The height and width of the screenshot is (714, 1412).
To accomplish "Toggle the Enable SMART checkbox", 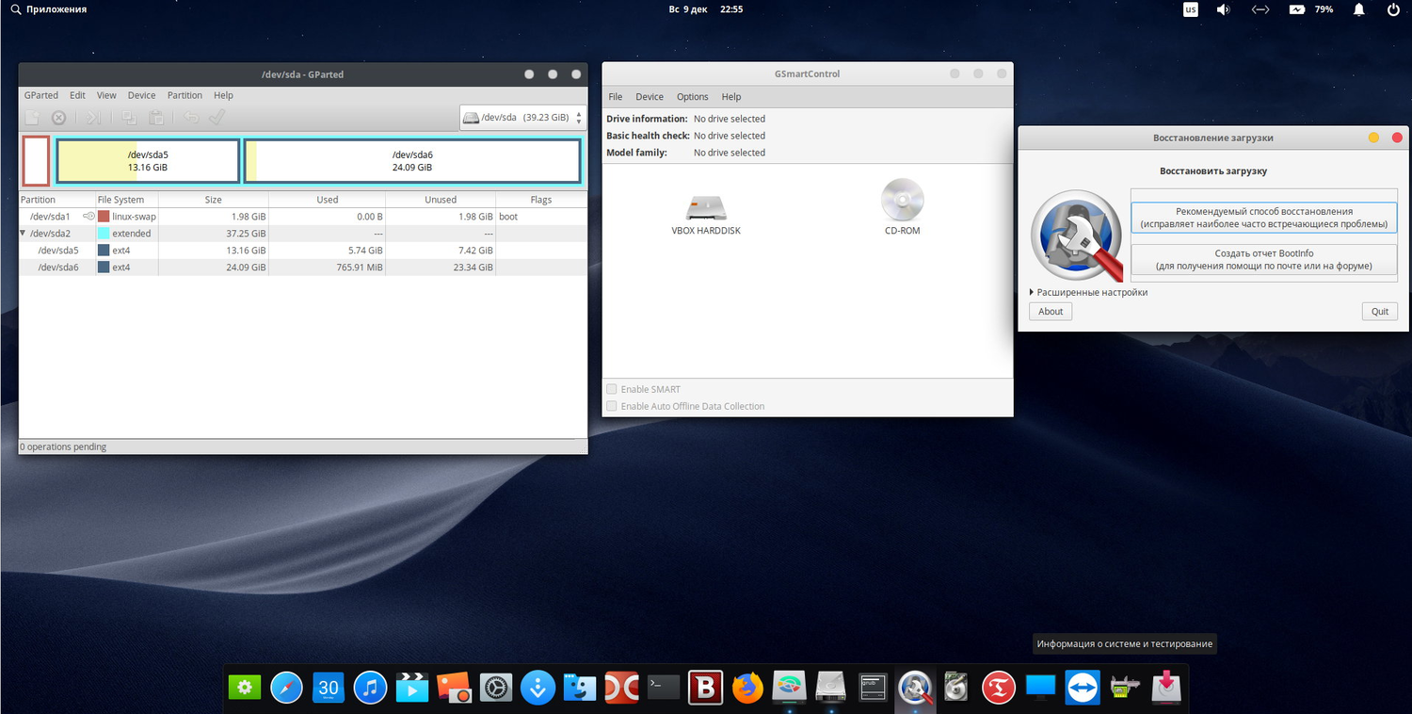I will [612, 389].
